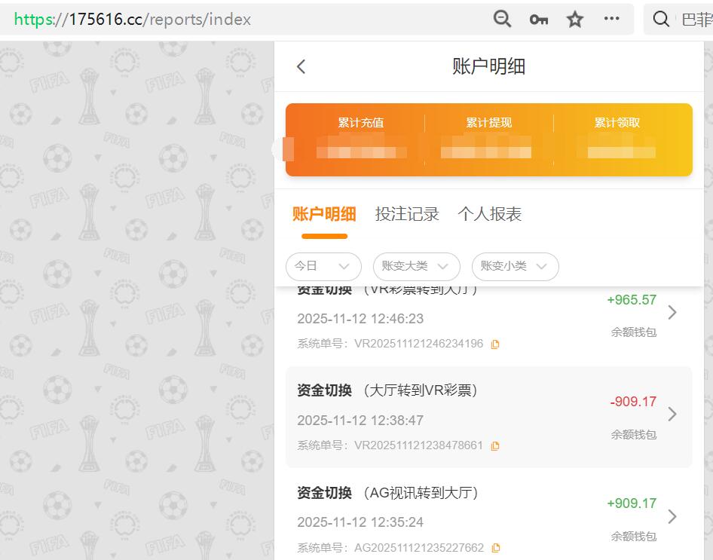Click the search magnifier beside 巴菲
The image size is (713, 560).
click(661, 20)
